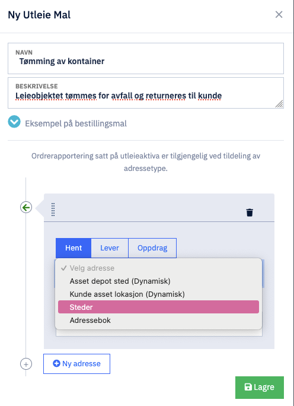Image resolution: width=294 pixels, height=406 pixels.
Task: Save with the green Lagre button
Action: tap(260, 388)
